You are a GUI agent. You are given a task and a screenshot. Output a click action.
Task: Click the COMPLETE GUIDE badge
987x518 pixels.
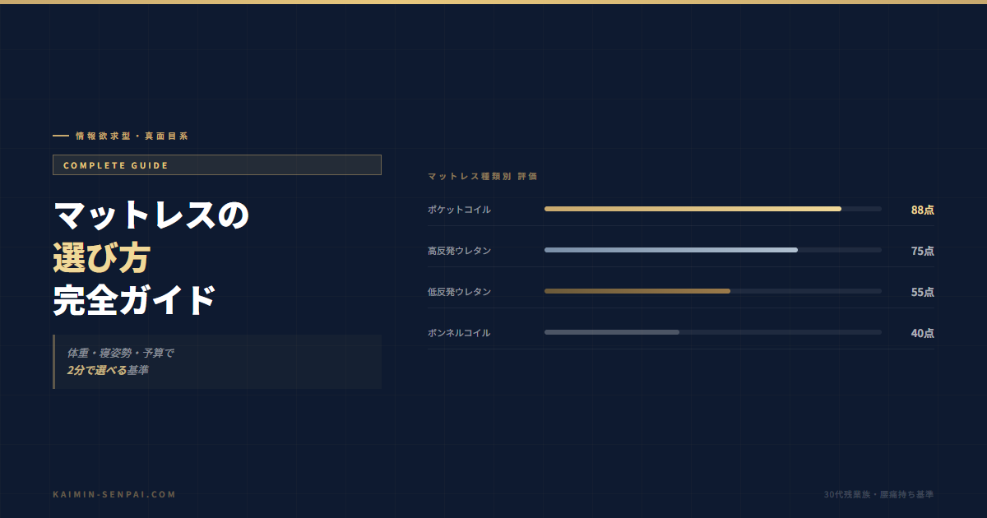point(217,165)
